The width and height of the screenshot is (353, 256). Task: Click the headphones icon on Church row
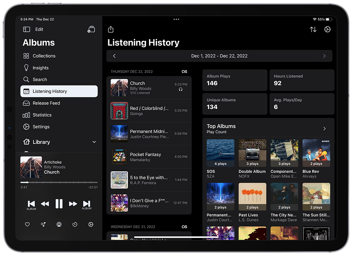tap(180, 89)
